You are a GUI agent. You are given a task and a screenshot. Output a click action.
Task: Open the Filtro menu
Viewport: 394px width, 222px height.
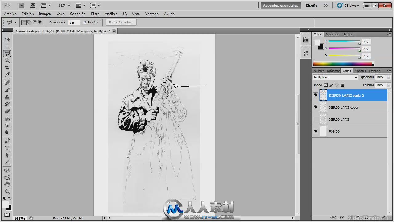point(95,14)
